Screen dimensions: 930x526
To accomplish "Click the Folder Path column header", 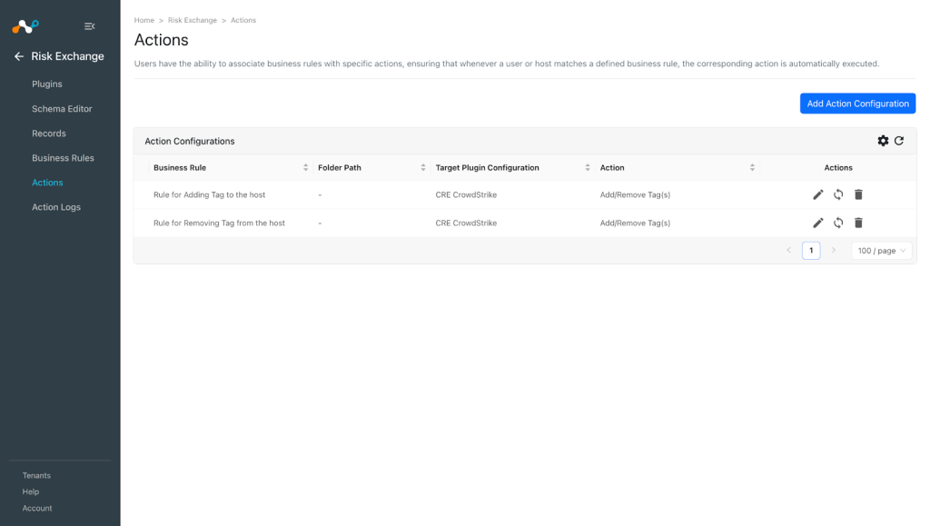I will point(340,168).
